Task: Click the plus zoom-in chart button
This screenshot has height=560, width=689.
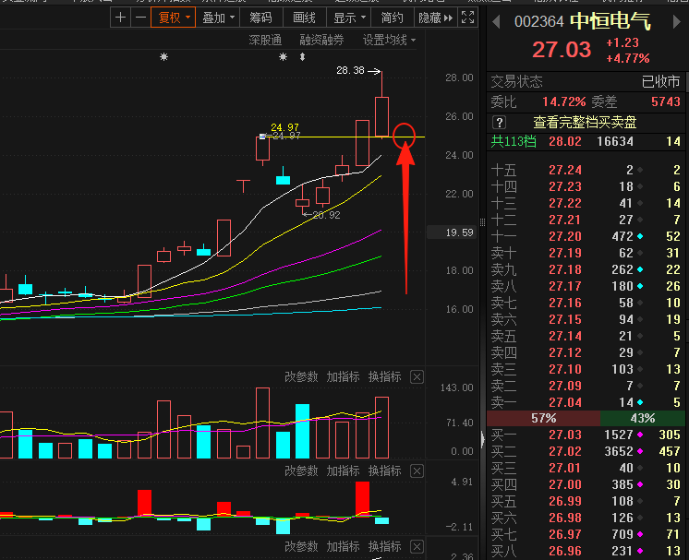Action: click(120, 18)
